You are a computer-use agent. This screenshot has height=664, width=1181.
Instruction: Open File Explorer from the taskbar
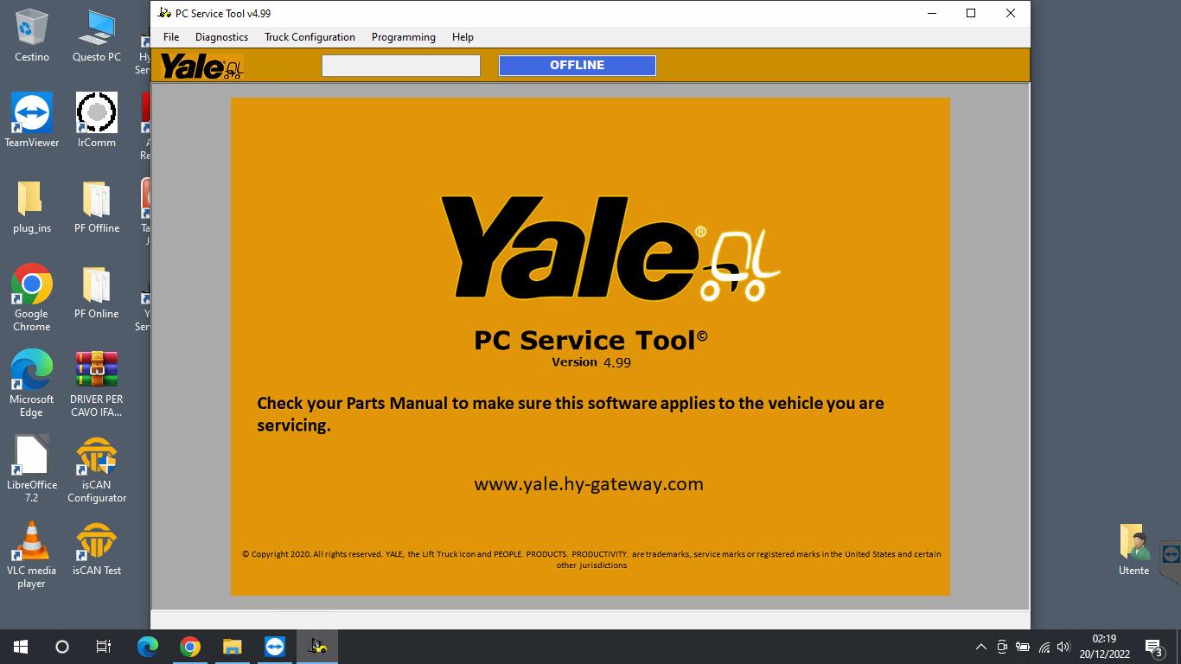pyautogui.click(x=233, y=647)
